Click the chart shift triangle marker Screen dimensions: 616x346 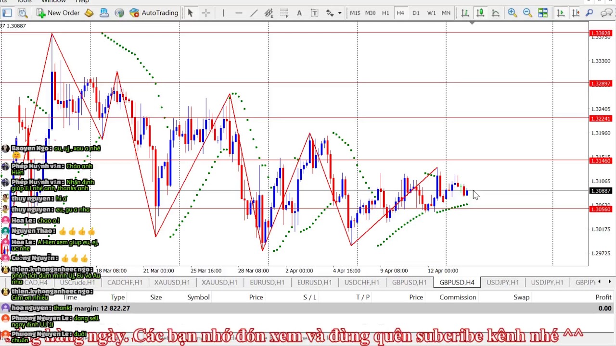[472, 23]
